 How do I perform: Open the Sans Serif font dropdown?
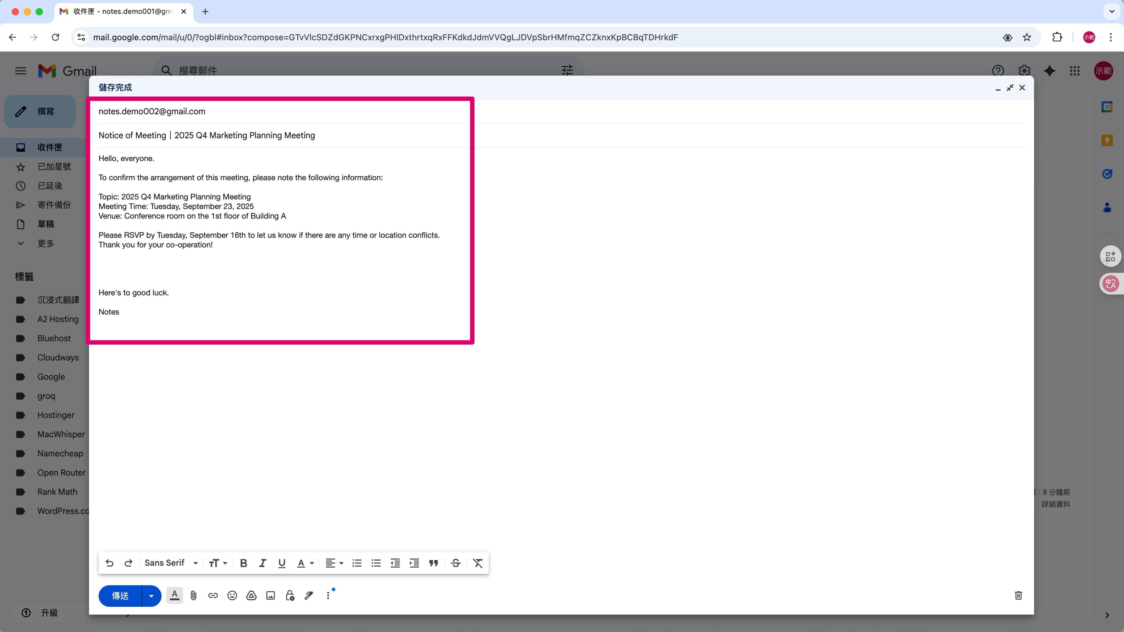click(x=171, y=563)
